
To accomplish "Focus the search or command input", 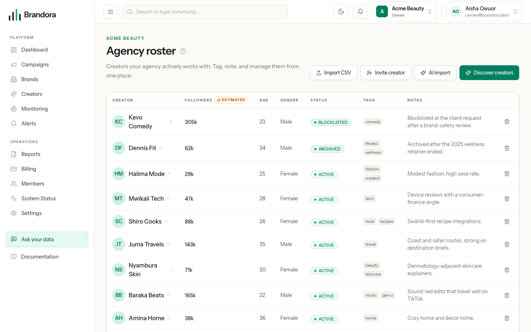I will pyautogui.click(x=205, y=12).
